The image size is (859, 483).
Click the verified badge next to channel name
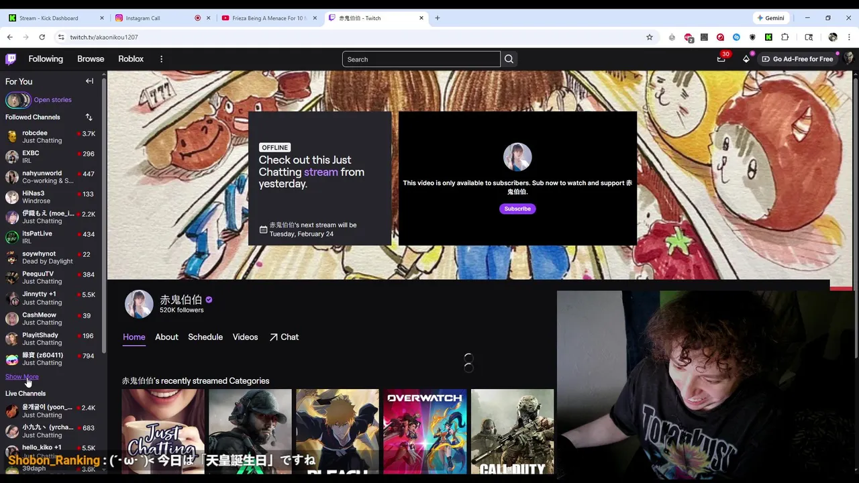pyautogui.click(x=209, y=300)
